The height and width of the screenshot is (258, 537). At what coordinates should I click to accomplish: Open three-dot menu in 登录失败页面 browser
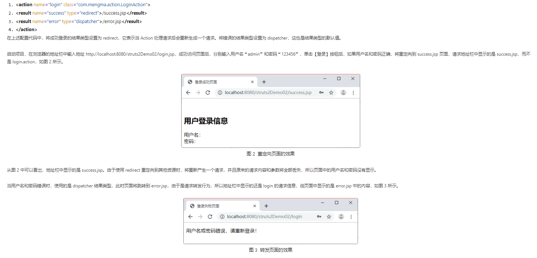point(351,217)
